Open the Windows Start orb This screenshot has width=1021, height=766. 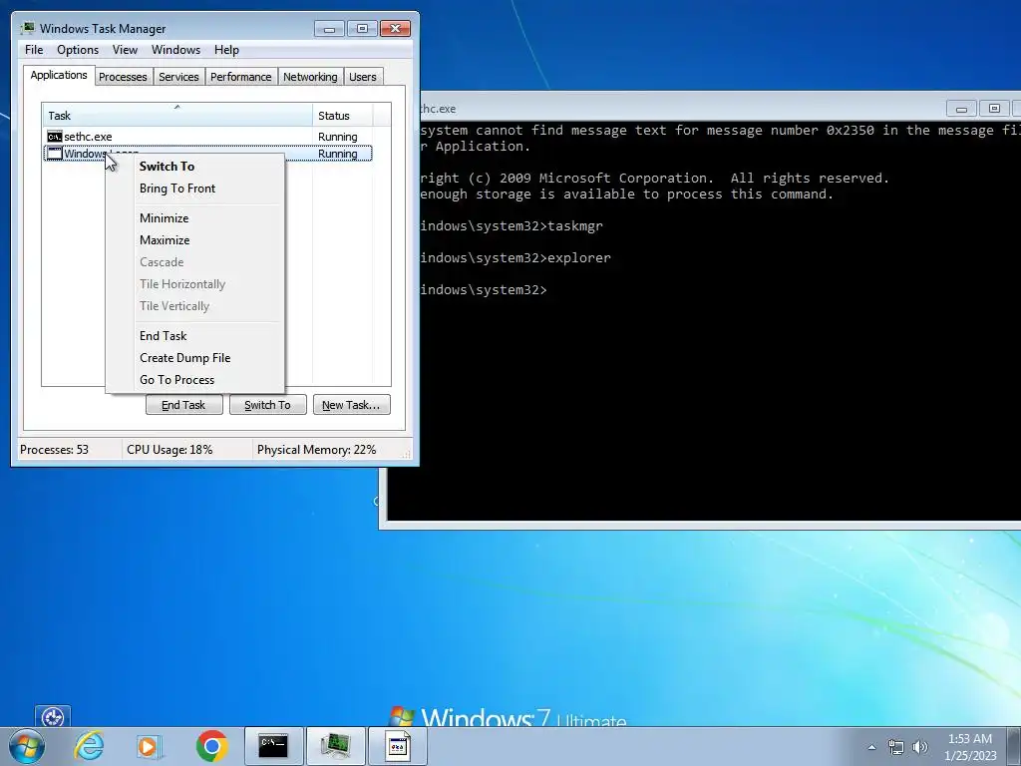coord(27,746)
